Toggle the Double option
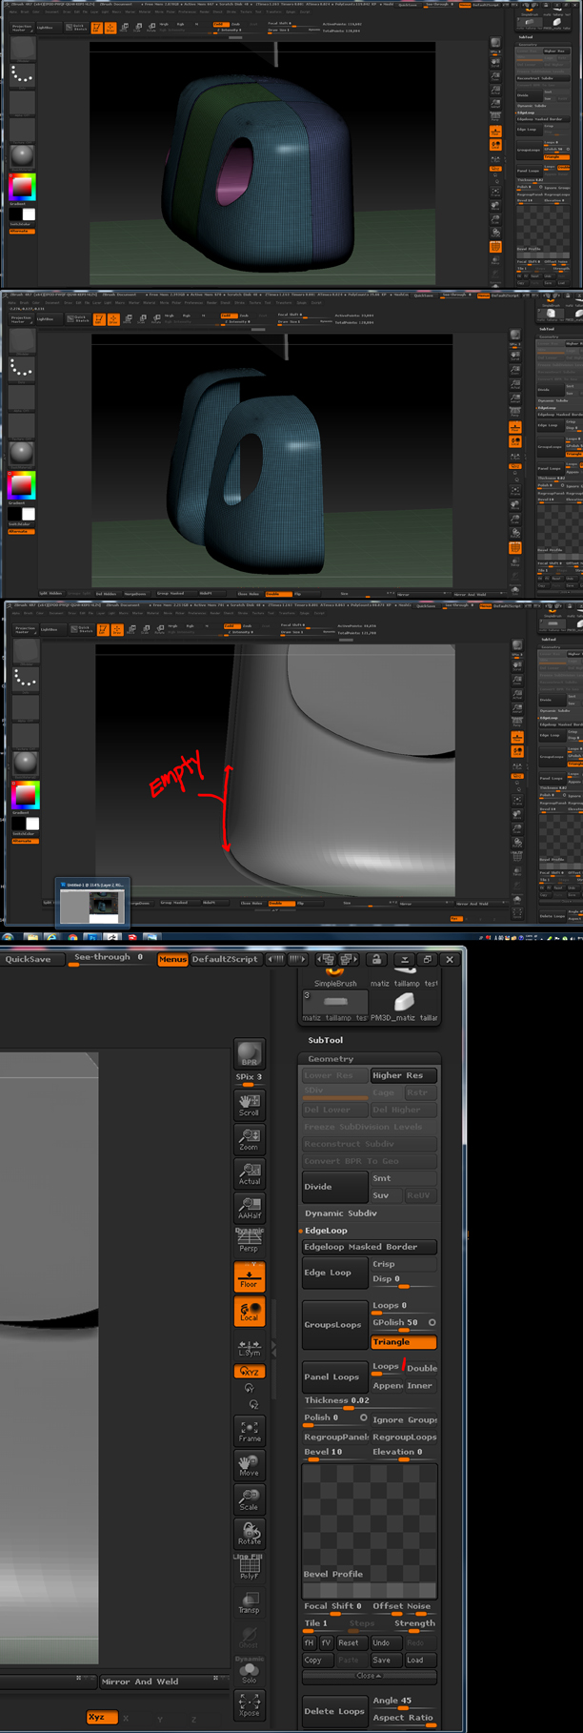 (x=422, y=1368)
